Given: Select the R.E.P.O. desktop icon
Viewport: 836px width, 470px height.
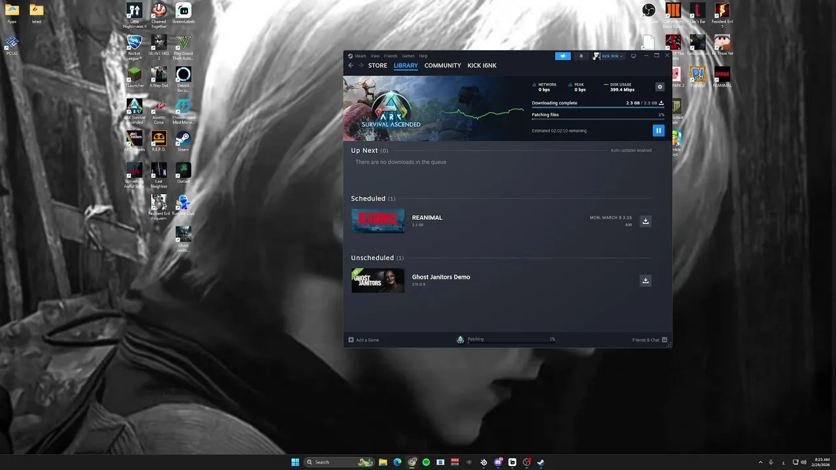Looking at the screenshot, I should point(159,141).
